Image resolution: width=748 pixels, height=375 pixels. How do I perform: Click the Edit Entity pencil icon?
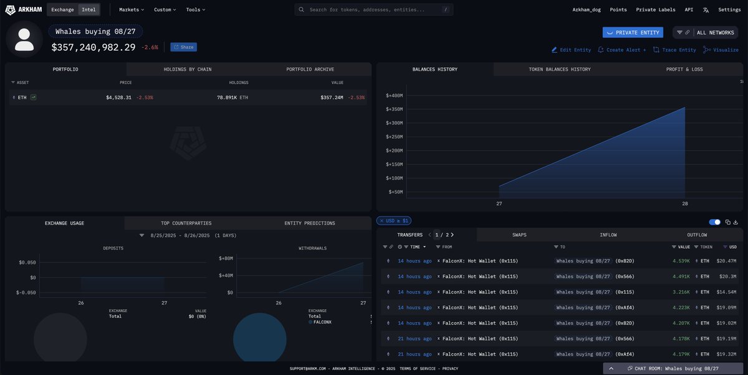[554, 50]
